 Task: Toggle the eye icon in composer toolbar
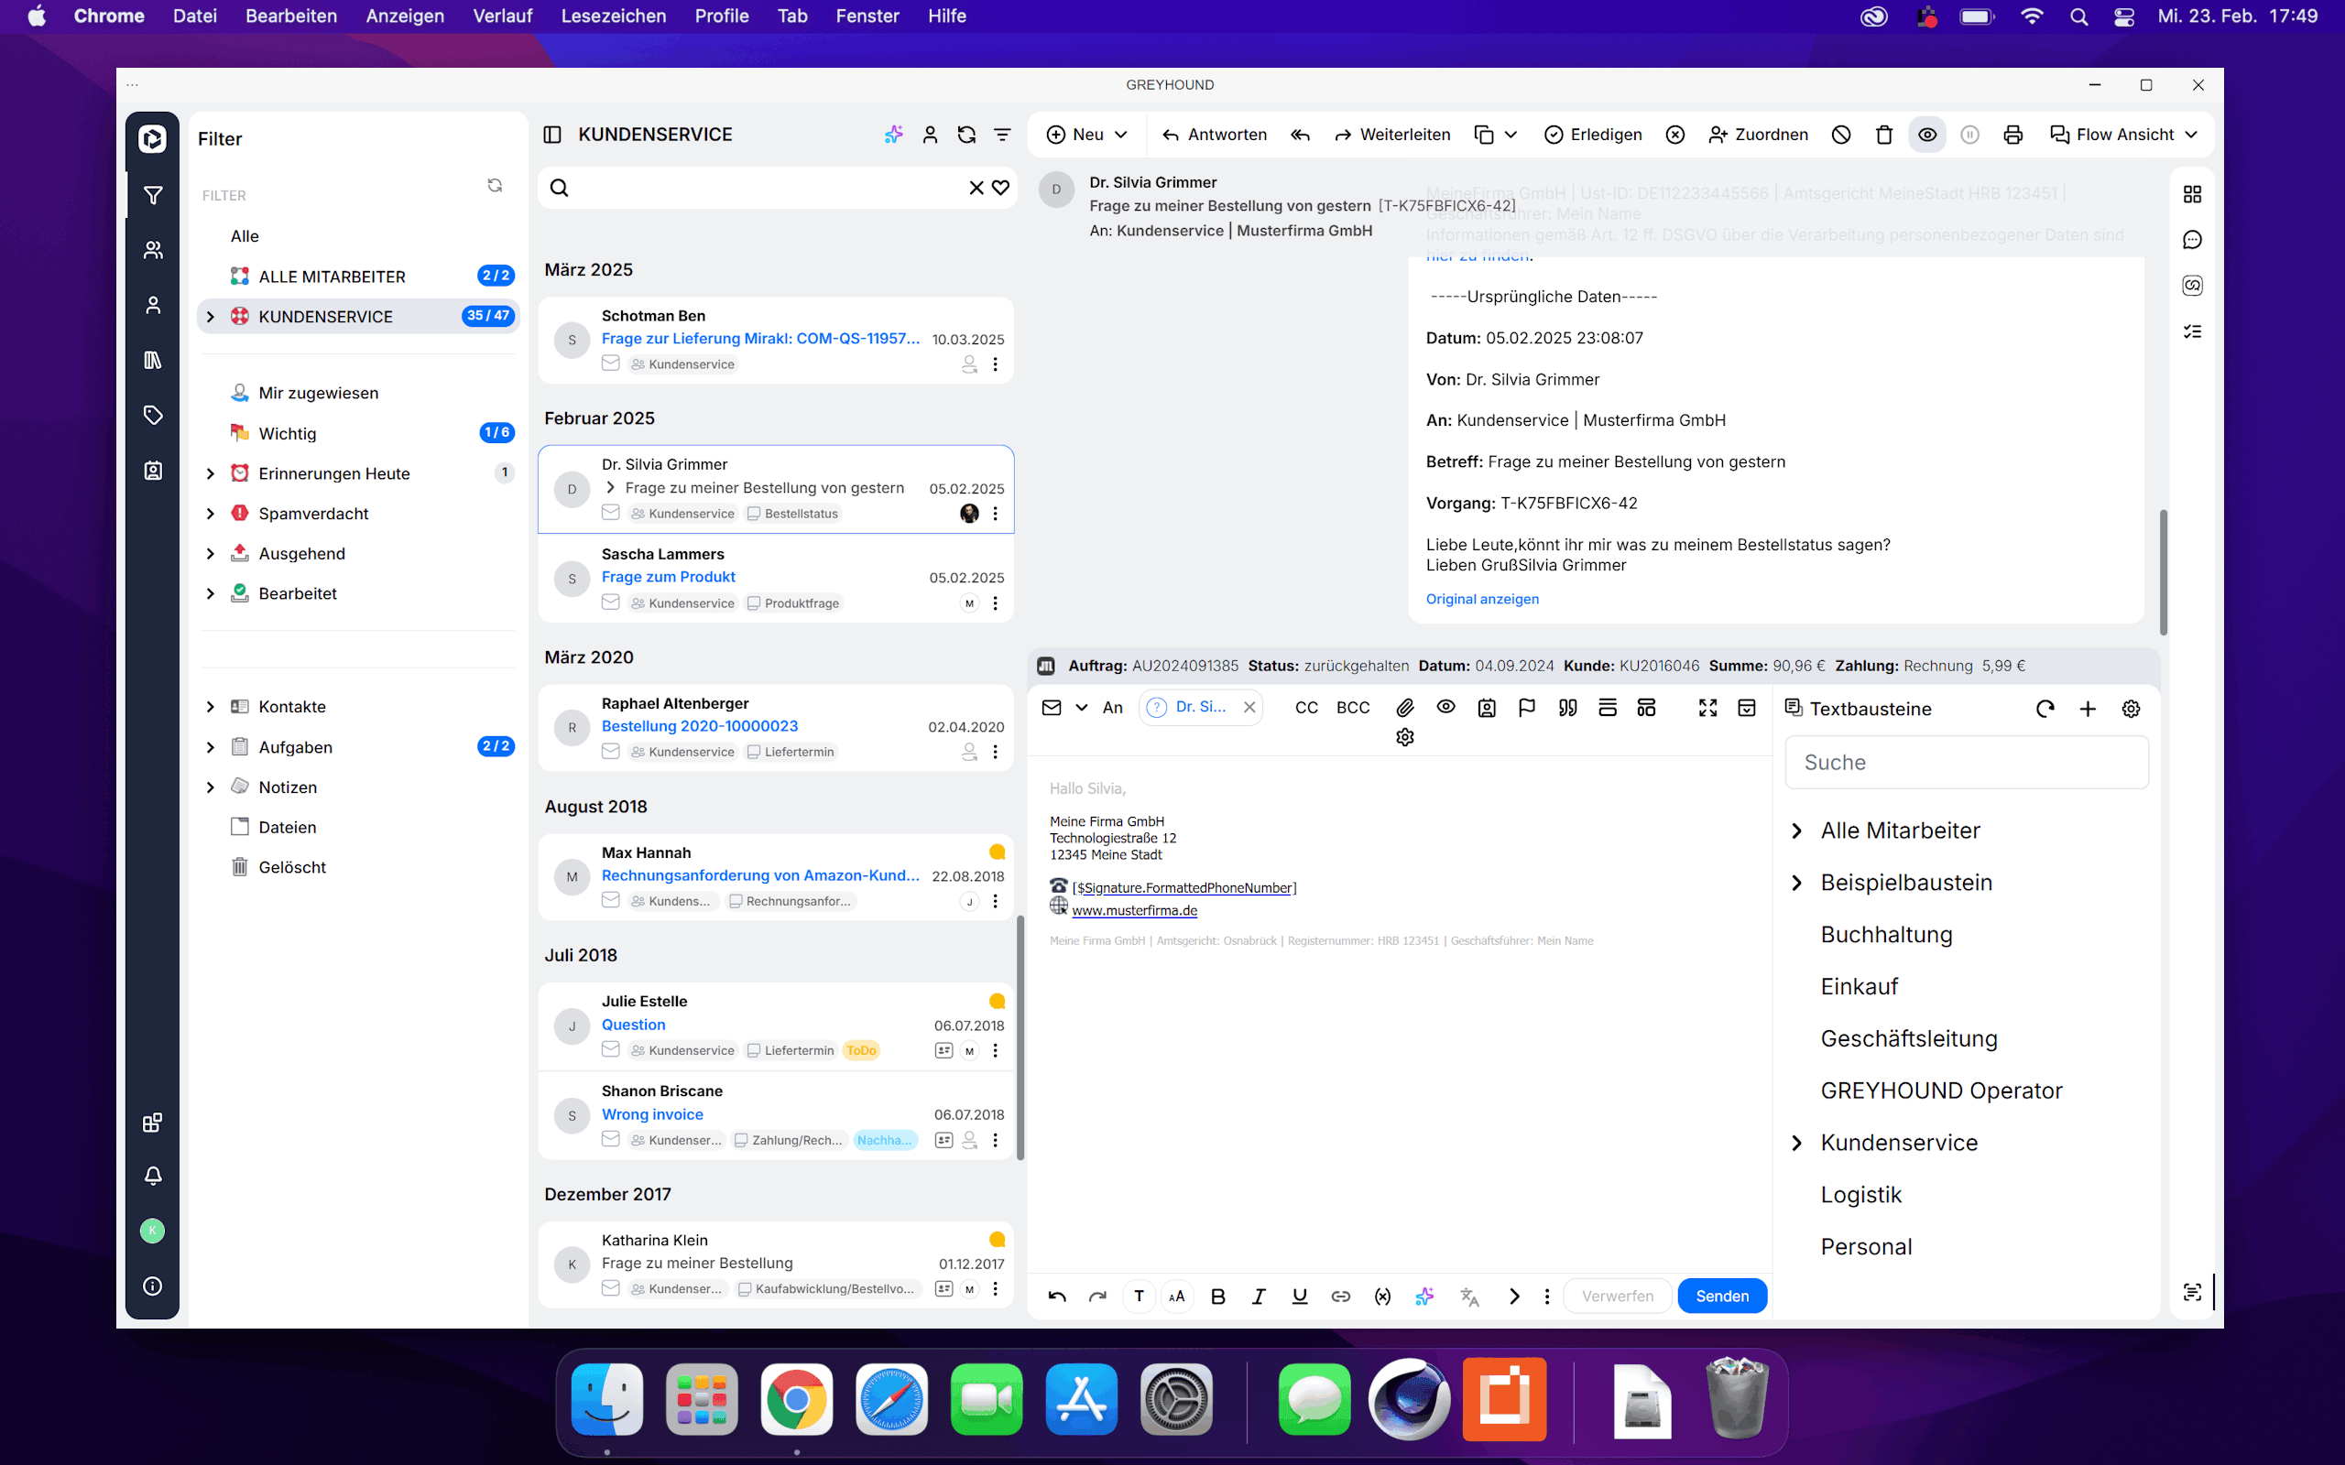[1445, 707]
